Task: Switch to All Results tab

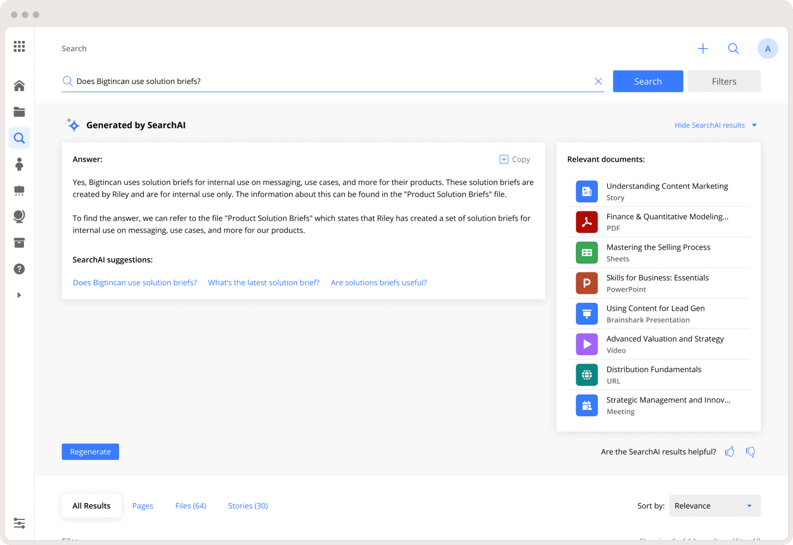Action: click(x=91, y=506)
